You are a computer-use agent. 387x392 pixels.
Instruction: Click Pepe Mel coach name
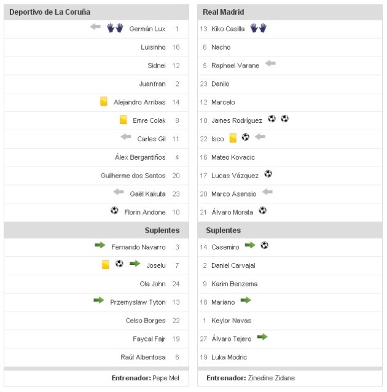(x=165, y=378)
